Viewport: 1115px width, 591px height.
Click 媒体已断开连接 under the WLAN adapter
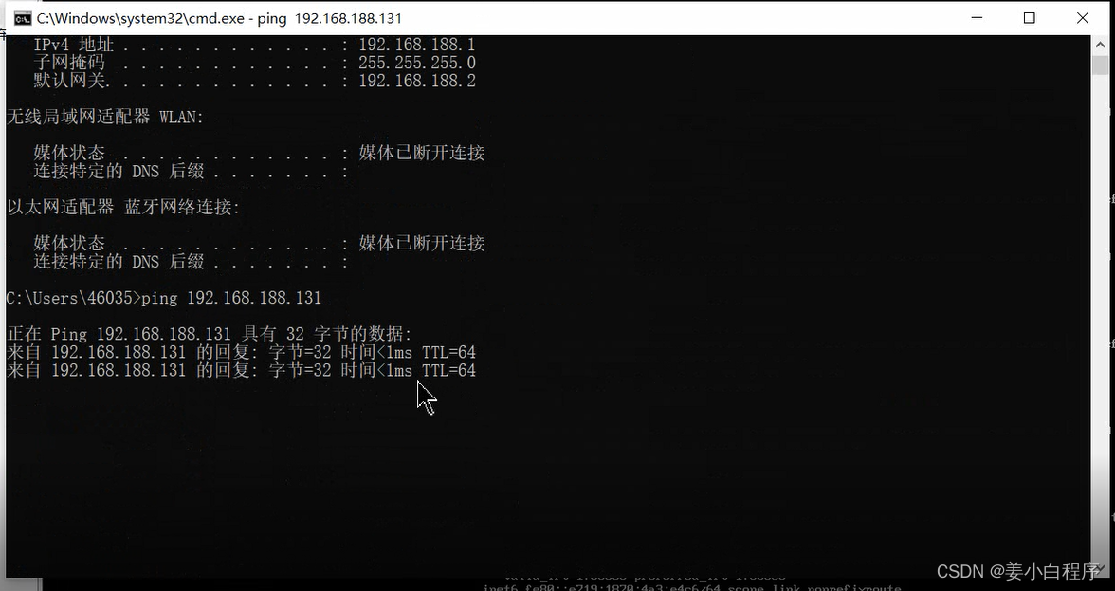click(422, 153)
